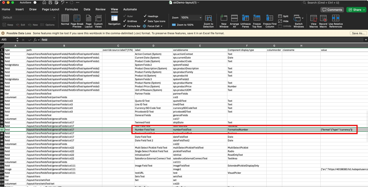Toggle the Gridlines checkbox
This screenshot has width=368, height=187.
tap(125, 21)
